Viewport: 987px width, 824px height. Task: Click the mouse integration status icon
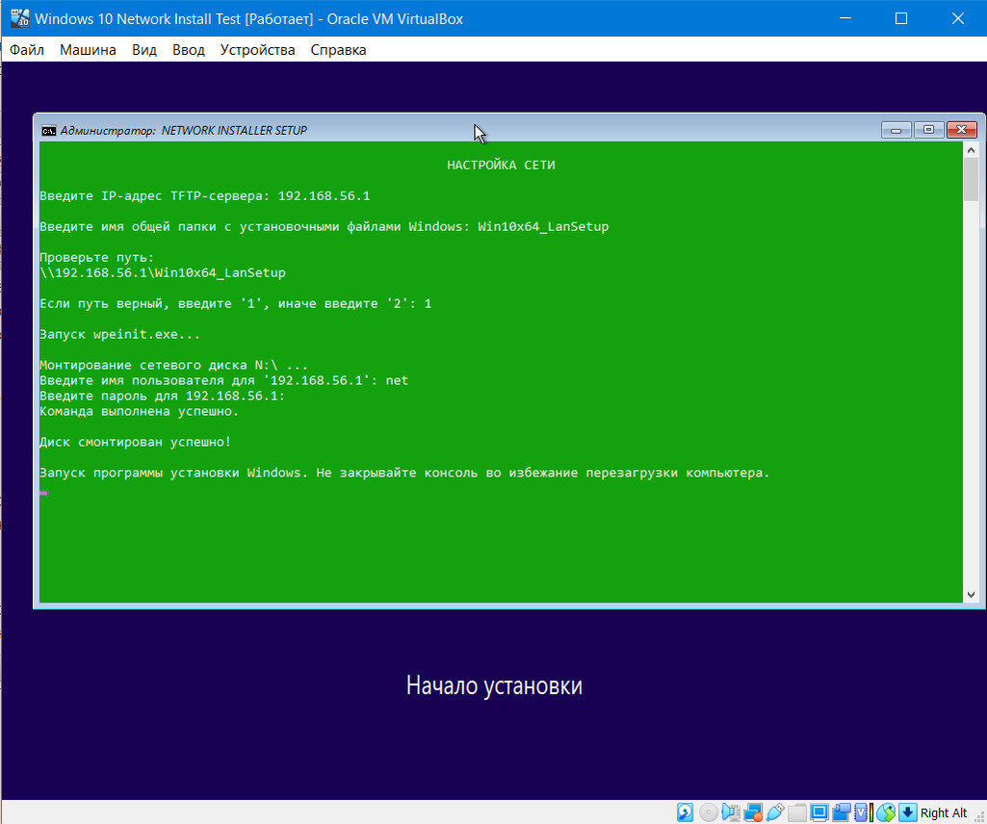(x=886, y=812)
